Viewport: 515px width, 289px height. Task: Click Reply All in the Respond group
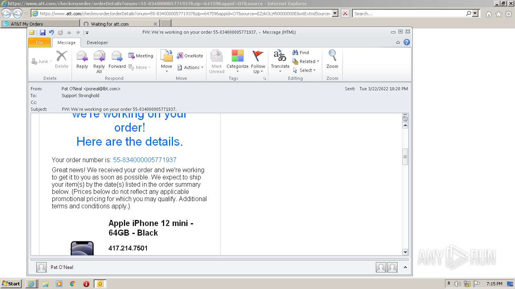coord(99,62)
